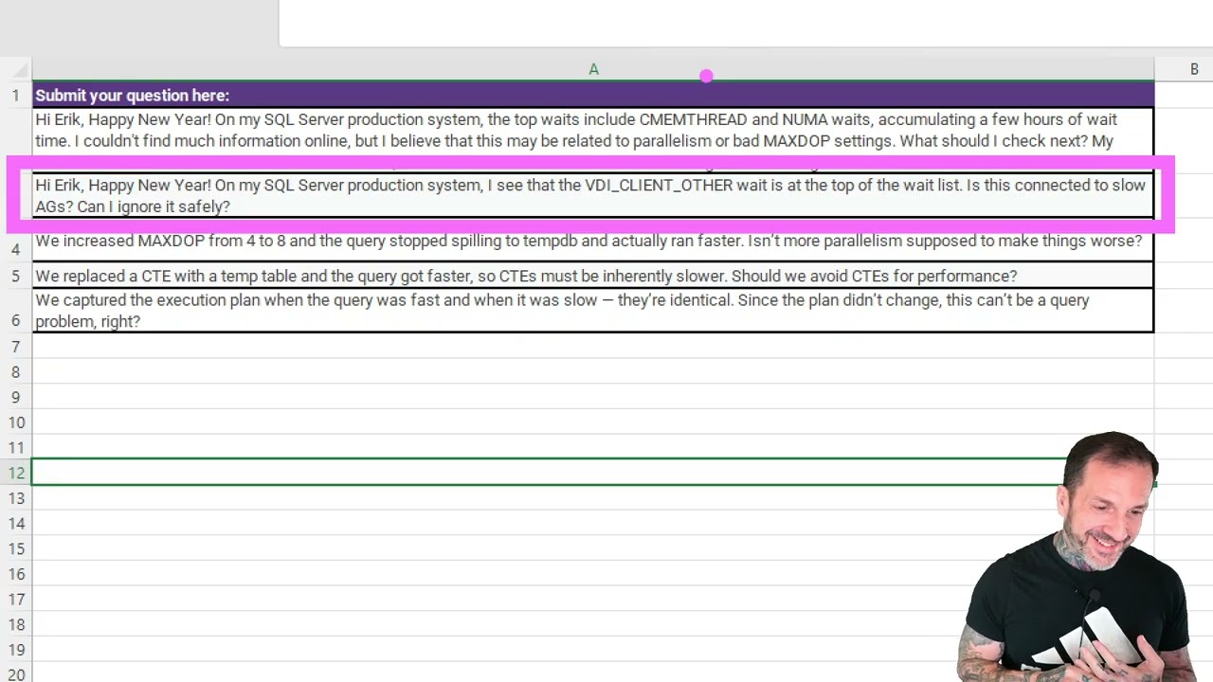Select the 'Submit your question here:' cell

coord(593,95)
